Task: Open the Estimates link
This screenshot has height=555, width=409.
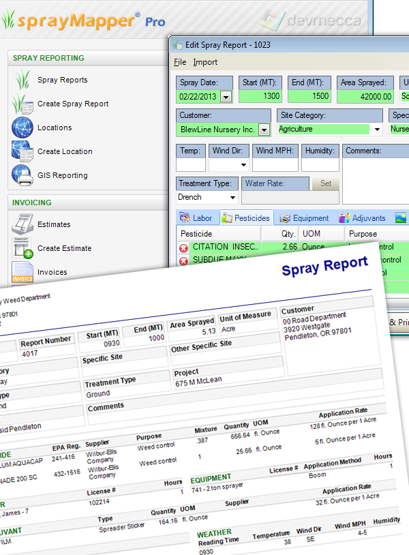Action: pos(54,224)
